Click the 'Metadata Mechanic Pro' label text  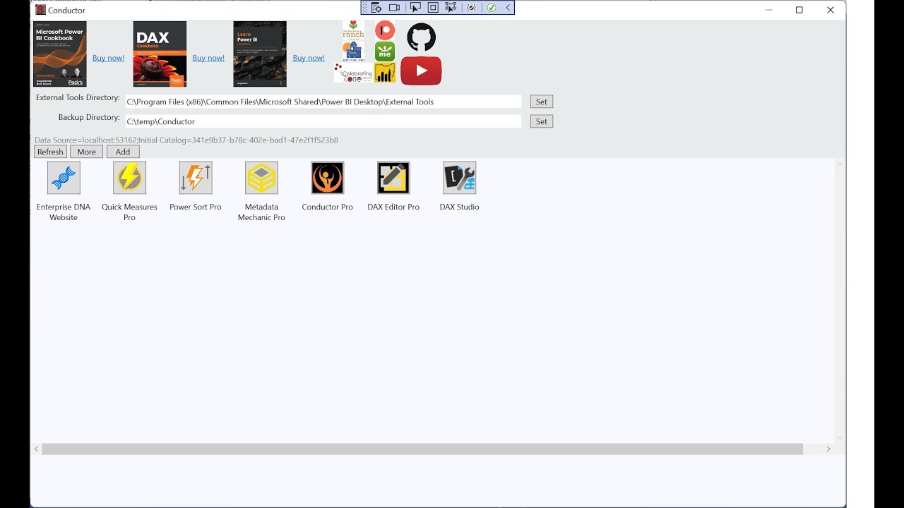point(261,212)
